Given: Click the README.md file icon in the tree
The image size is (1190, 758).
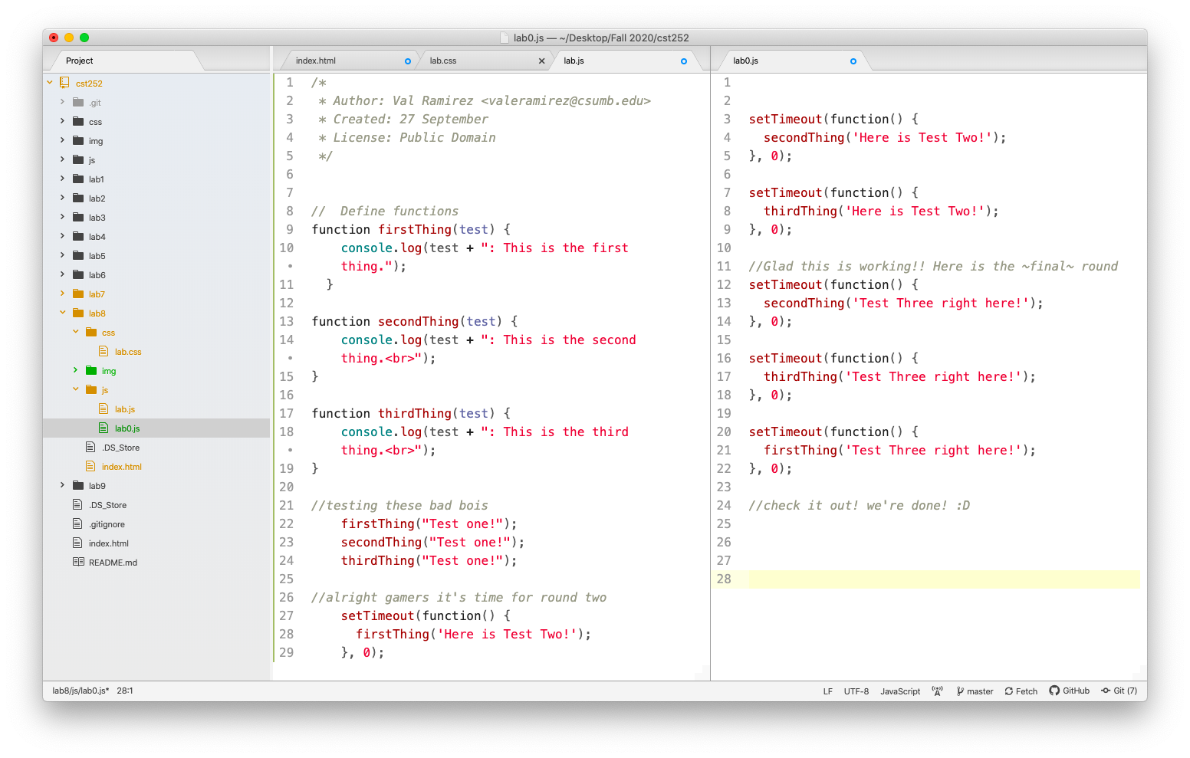Looking at the screenshot, I should tap(77, 562).
